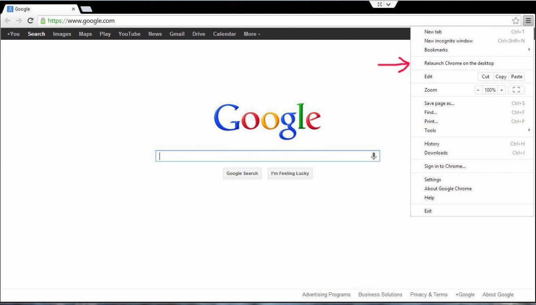Open Gmail in the Google bar
Screen dimensions: 536x305
177,34
